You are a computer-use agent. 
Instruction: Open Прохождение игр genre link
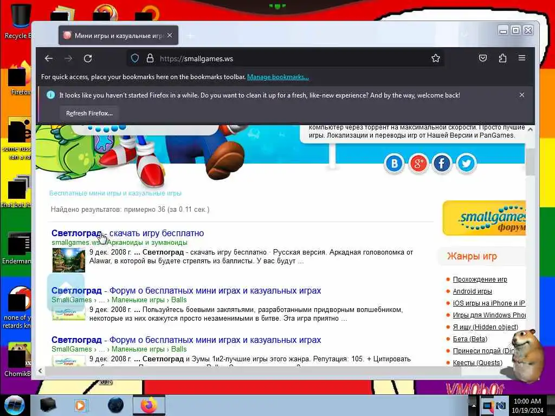pyautogui.click(x=480, y=279)
